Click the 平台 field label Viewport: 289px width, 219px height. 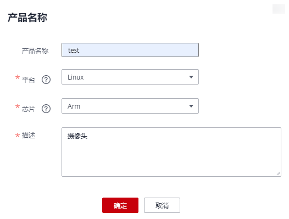tap(29, 80)
